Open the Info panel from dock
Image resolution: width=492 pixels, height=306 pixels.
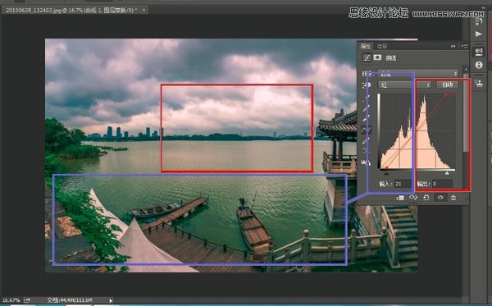coord(479,65)
